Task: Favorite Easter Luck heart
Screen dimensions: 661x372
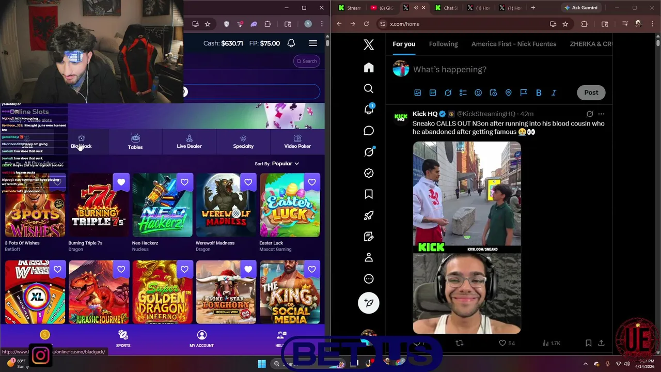Action: (x=312, y=182)
